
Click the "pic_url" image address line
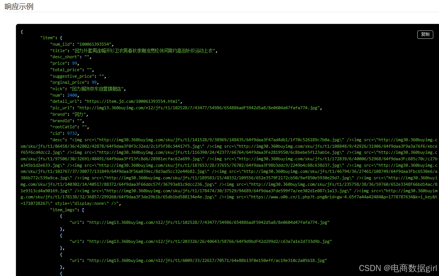coord(186,108)
